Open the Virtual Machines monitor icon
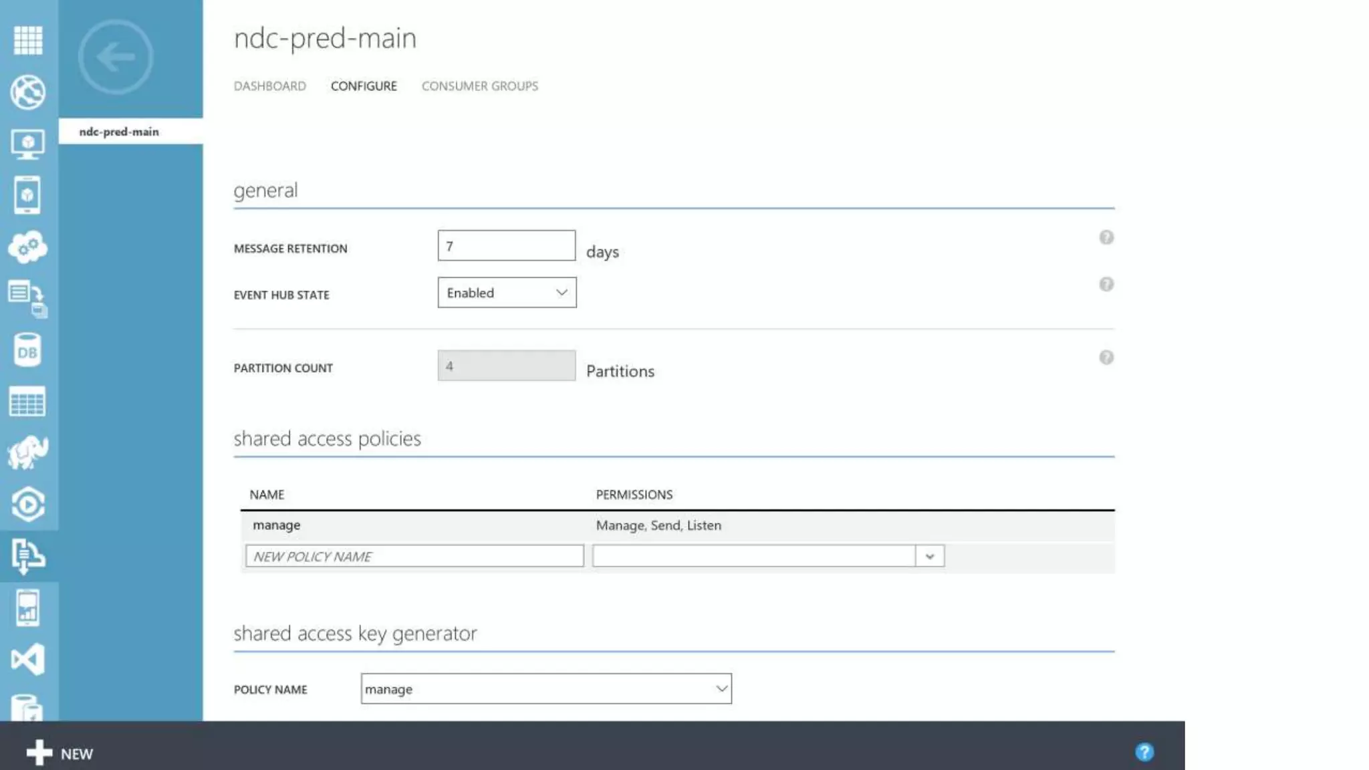Screen dimensions: 1369x770 tap(28, 144)
